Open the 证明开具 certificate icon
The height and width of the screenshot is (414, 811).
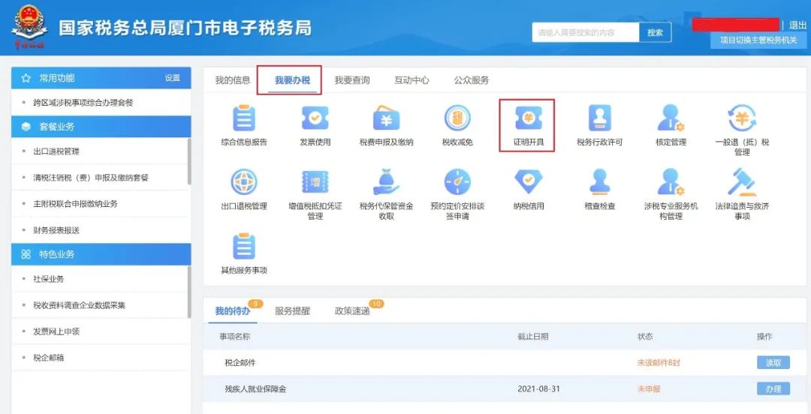[527, 119]
